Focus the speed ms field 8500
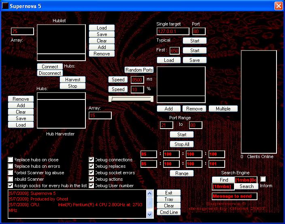The height and width of the screenshot is (224, 285). [x=137, y=80]
